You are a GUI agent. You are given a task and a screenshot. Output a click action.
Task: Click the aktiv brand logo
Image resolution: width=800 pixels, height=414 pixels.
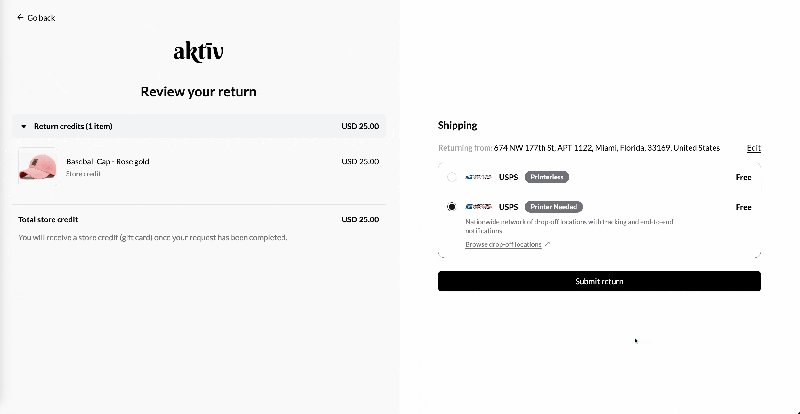coord(198,52)
